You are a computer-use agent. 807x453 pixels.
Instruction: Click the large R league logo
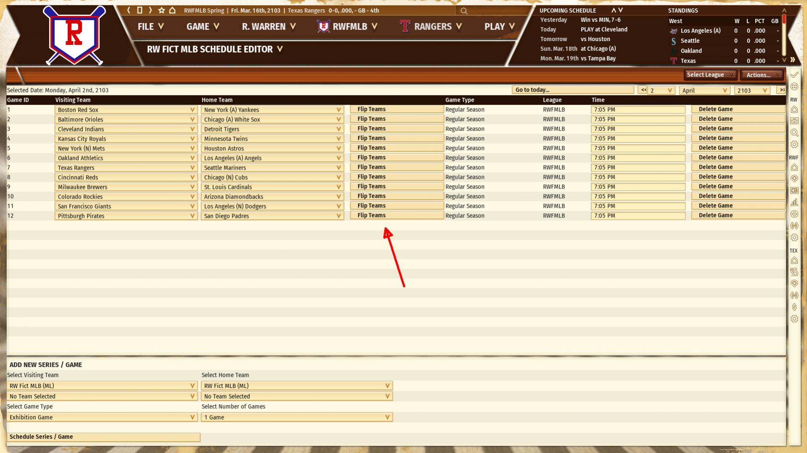pyautogui.click(x=74, y=35)
